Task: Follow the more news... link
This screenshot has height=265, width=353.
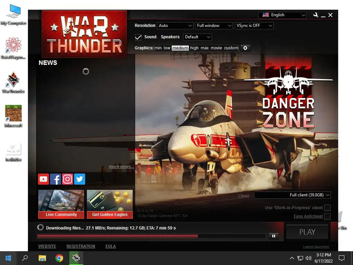Action: point(121,167)
